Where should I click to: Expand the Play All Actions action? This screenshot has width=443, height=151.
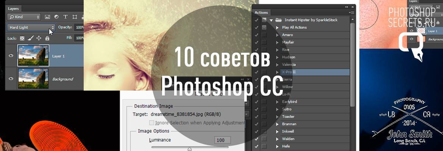click(277, 28)
